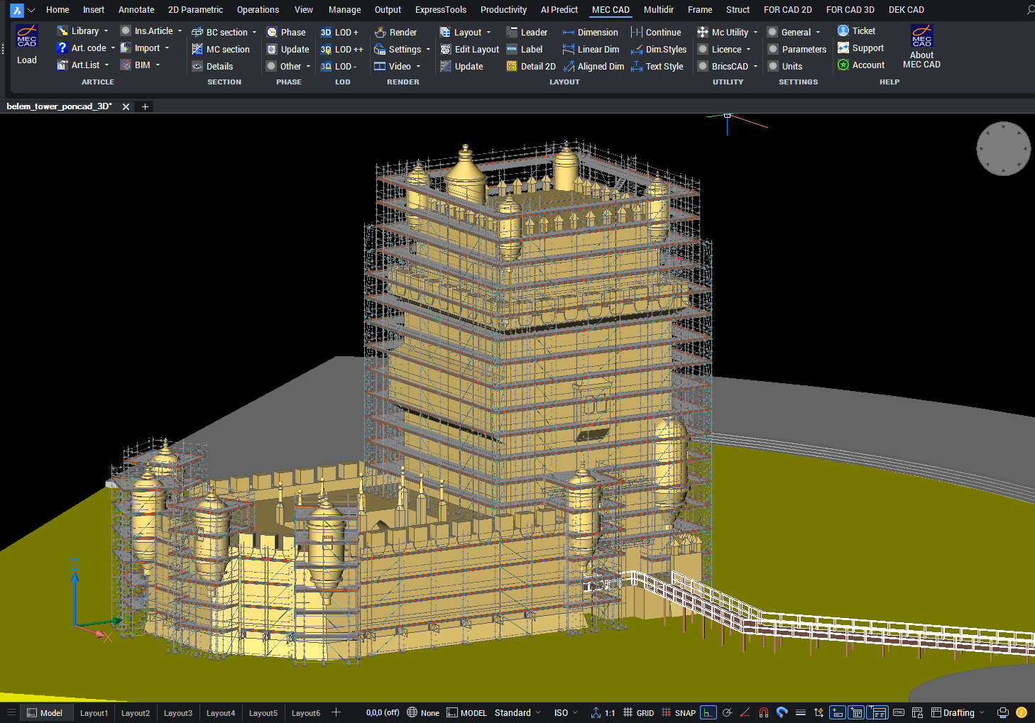Select the Aligned Dim tool
Screen dimensions: 1035x723
coord(593,67)
